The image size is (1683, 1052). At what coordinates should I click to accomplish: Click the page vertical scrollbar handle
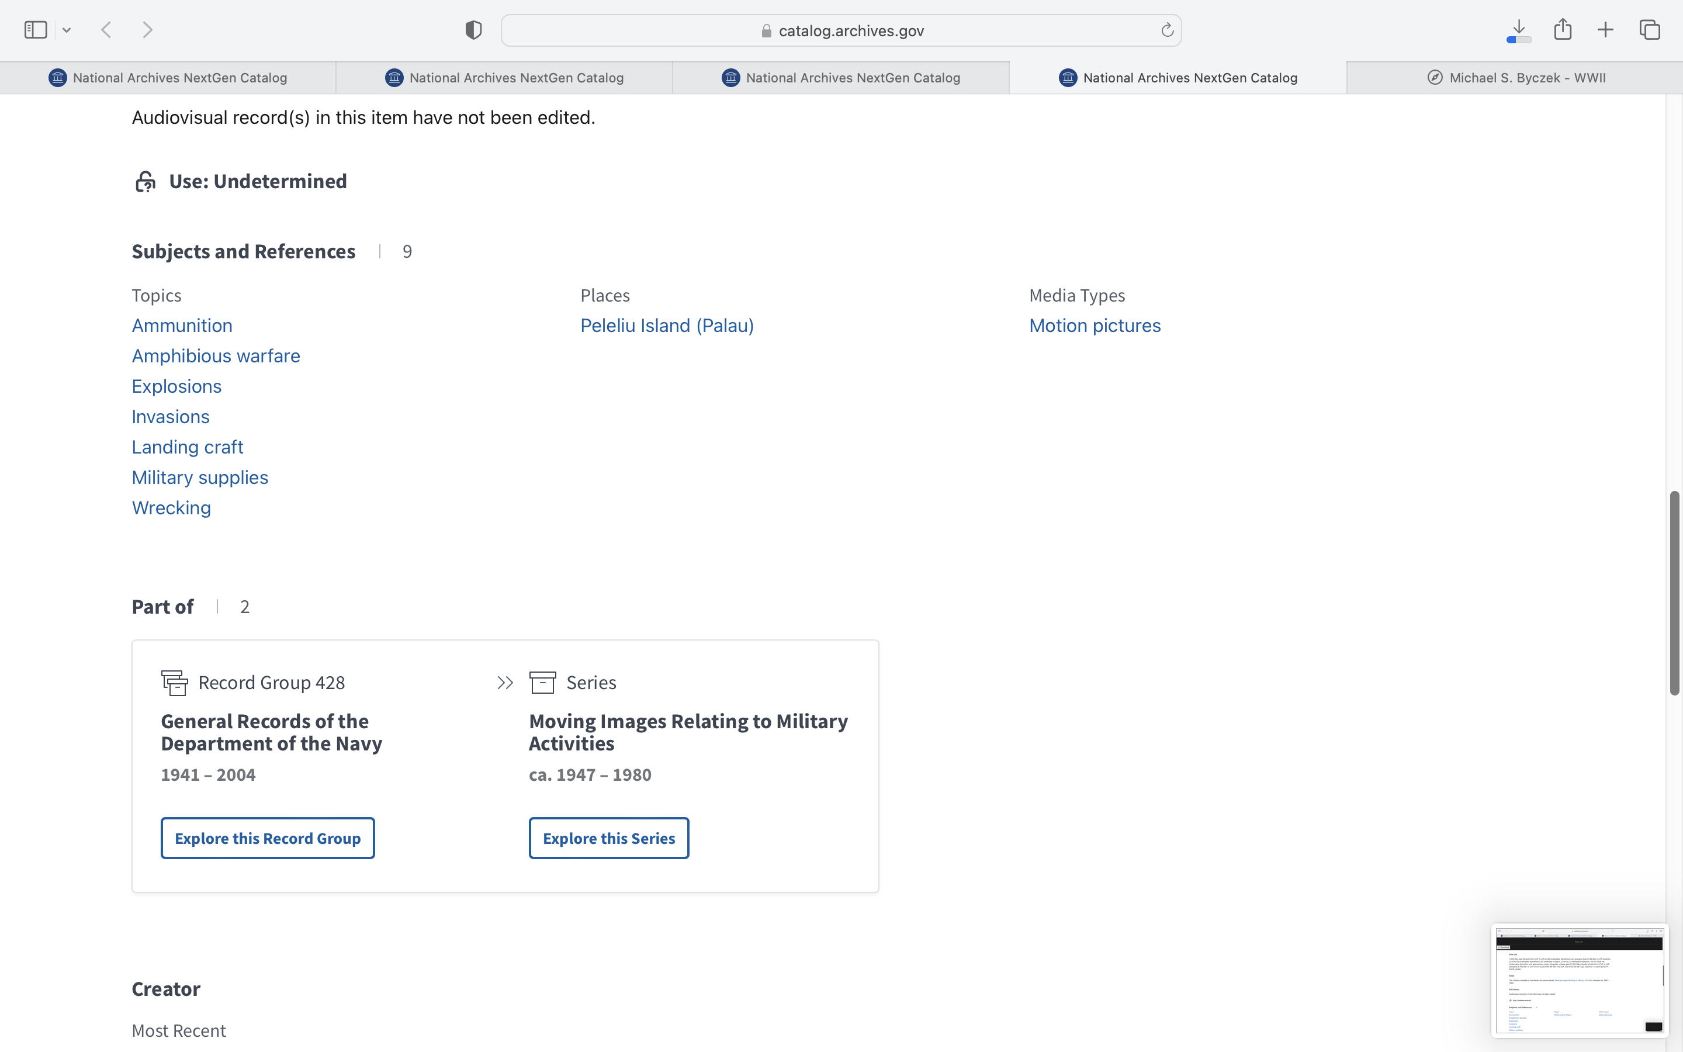coord(1675,592)
